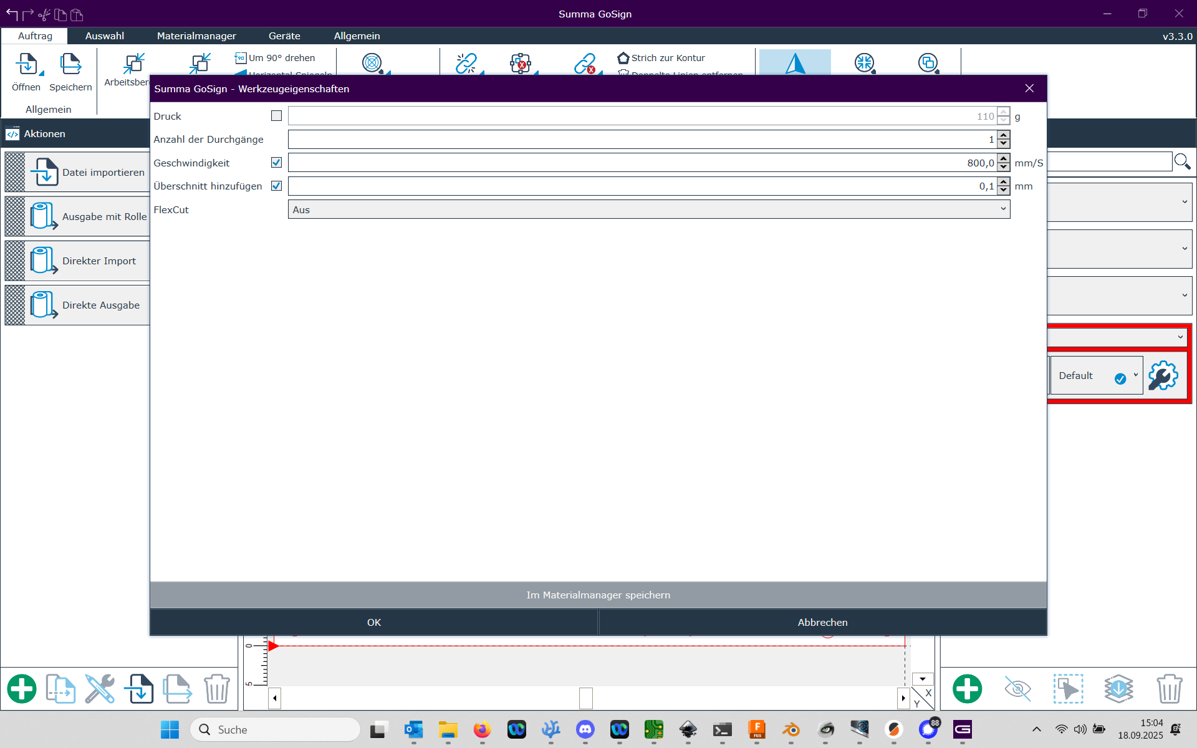Uncheck the Überschnitt hinzufügen checkbox
1197x748 pixels.
click(x=276, y=186)
